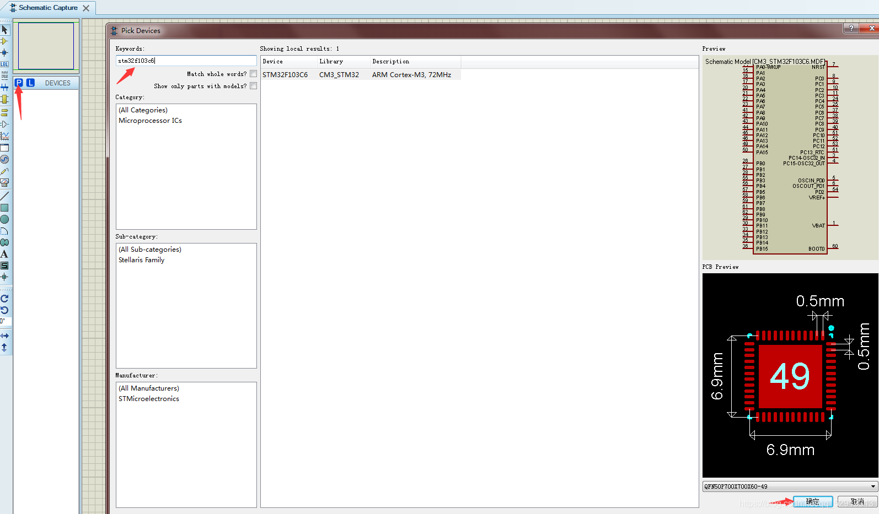Select STM32F103C6 device result row

tap(361, 74)
